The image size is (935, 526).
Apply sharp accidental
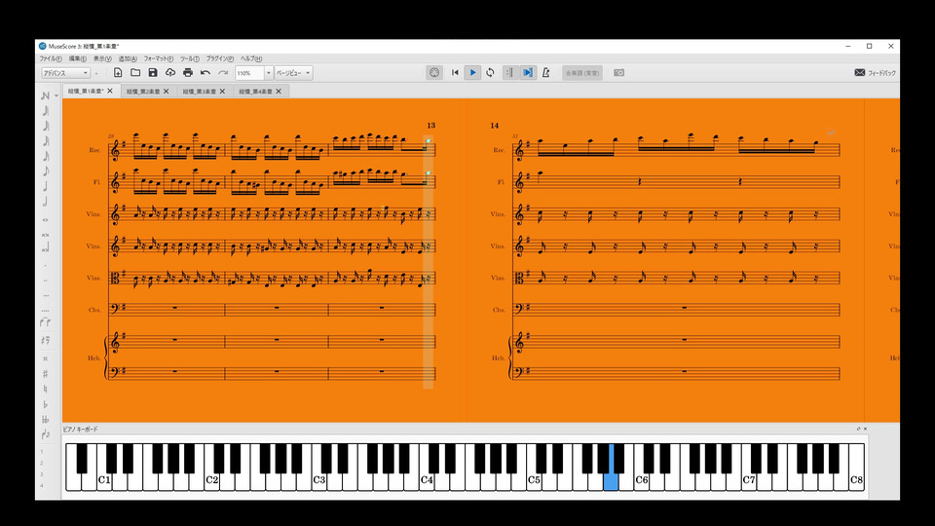tap(46, 374)
